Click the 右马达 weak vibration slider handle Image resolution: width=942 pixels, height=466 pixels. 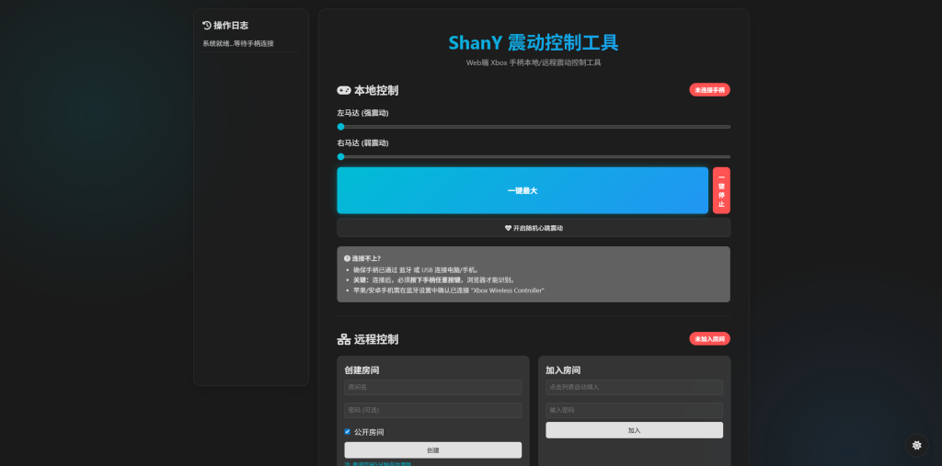(x=340, y=156)
